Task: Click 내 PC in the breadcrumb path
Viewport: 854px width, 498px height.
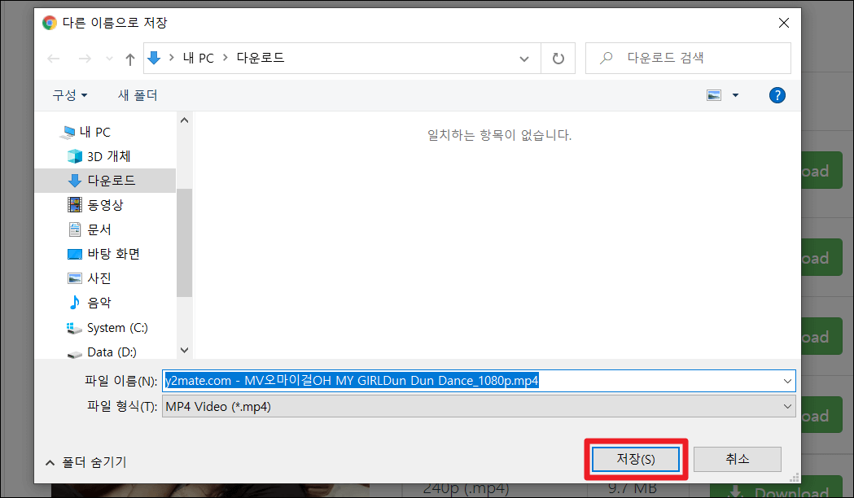Action: click(x=198, y=58)
